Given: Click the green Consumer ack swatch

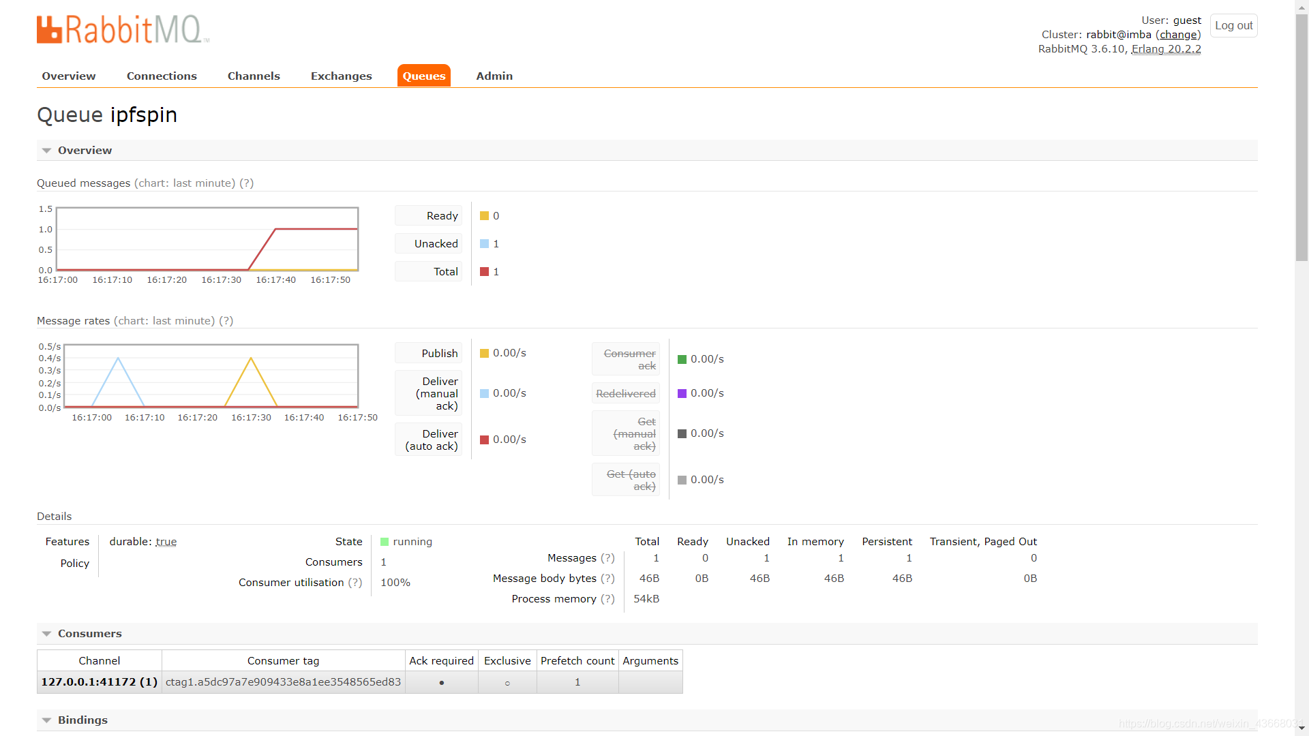Looking at the screenshot, I should pos(682,360).
